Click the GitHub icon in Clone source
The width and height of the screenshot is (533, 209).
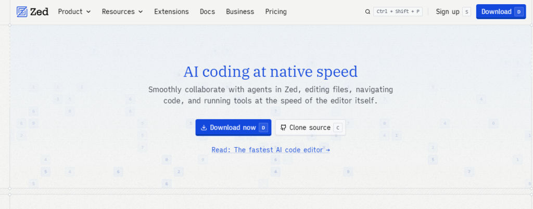coord(283,127)
